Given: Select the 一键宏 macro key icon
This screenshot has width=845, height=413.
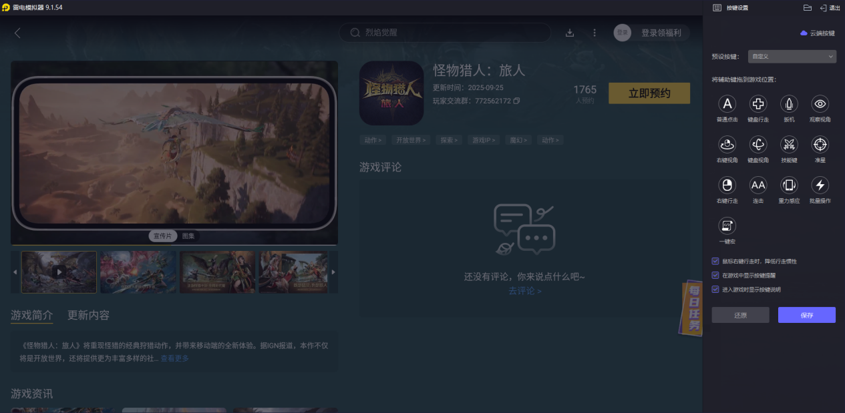Looking at the screenshot, I should click(727, 226).
